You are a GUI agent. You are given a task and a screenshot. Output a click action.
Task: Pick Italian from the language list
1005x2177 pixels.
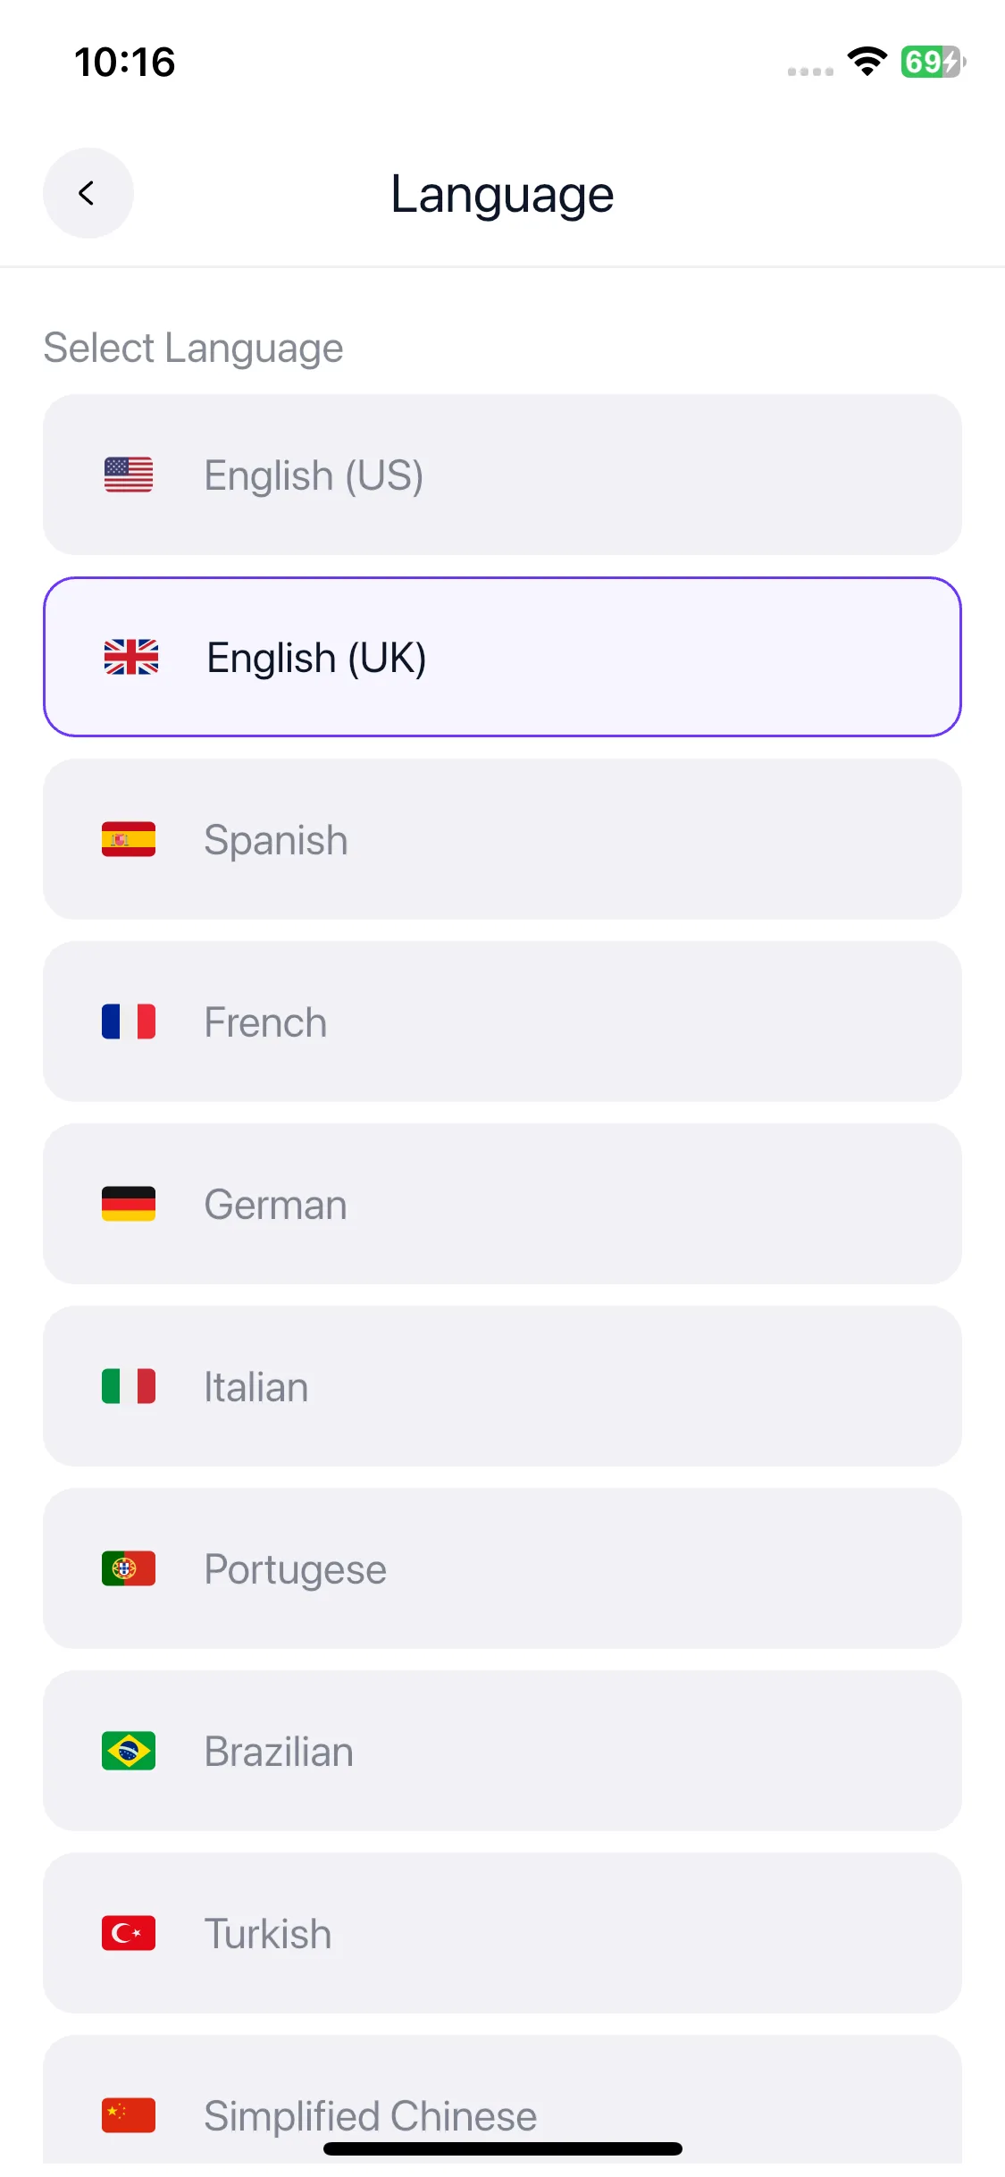click(502, 1386)
